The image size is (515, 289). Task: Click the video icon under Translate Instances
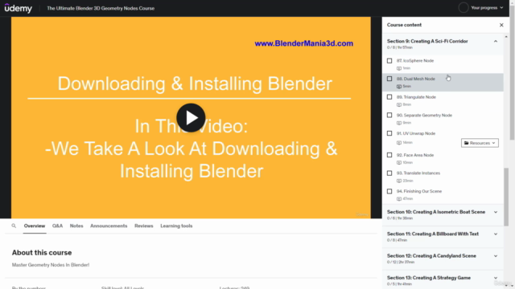point(399,181)
